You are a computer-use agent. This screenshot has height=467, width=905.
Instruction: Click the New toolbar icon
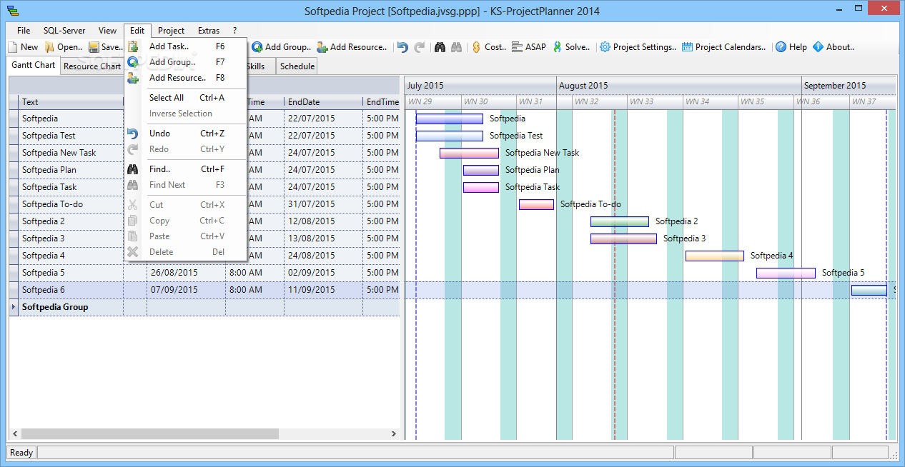(x=13, y=47)
